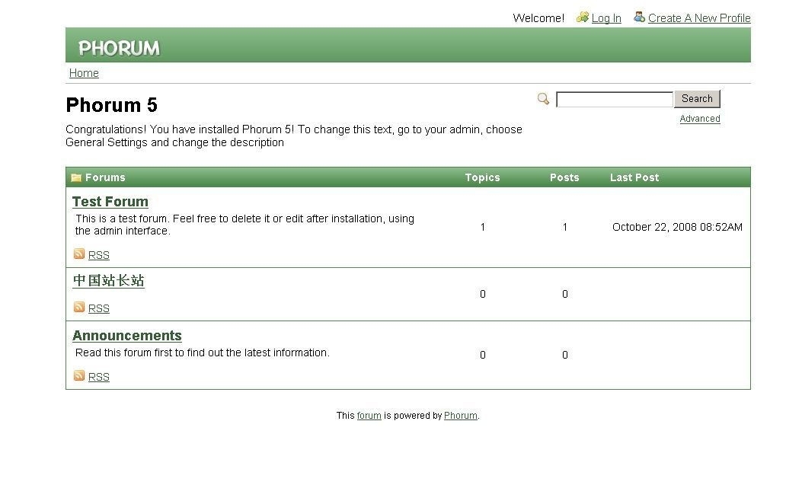Click the date 'October 22, 2008 08:52AM'
The width and height of the screenshot is (802, 488).
click(x=677, y=227)
